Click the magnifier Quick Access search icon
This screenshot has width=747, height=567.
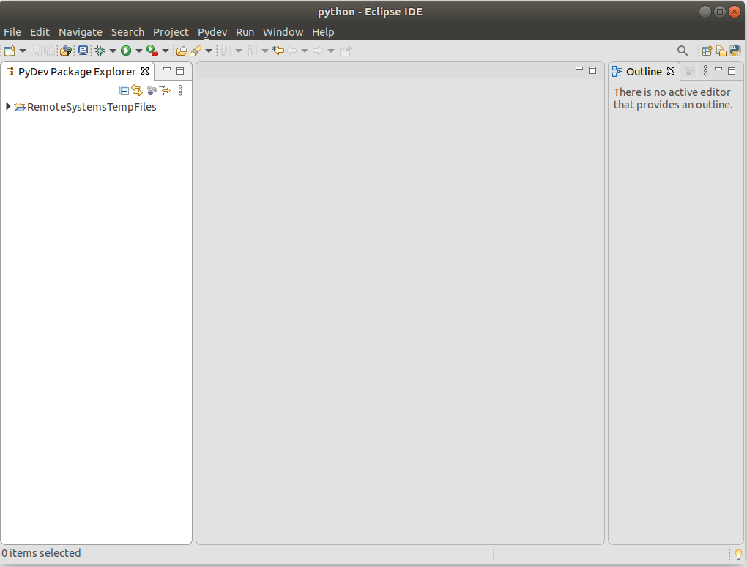(683, 51)
